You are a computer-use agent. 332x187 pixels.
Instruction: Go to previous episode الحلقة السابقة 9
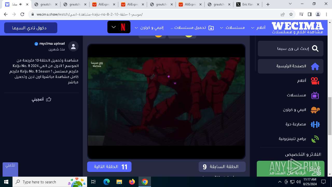[222, 167]
